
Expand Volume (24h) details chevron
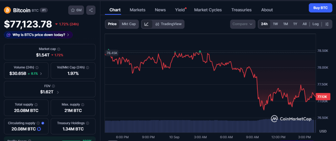click(x=41, y=73)
